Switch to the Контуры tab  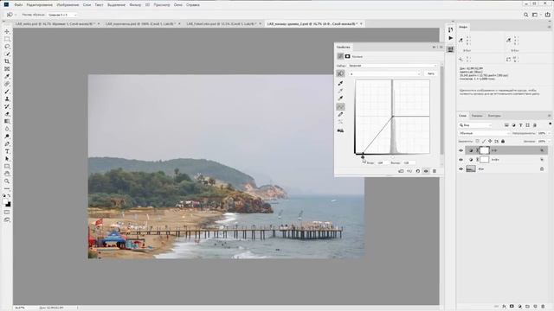(x=494, y=116)
